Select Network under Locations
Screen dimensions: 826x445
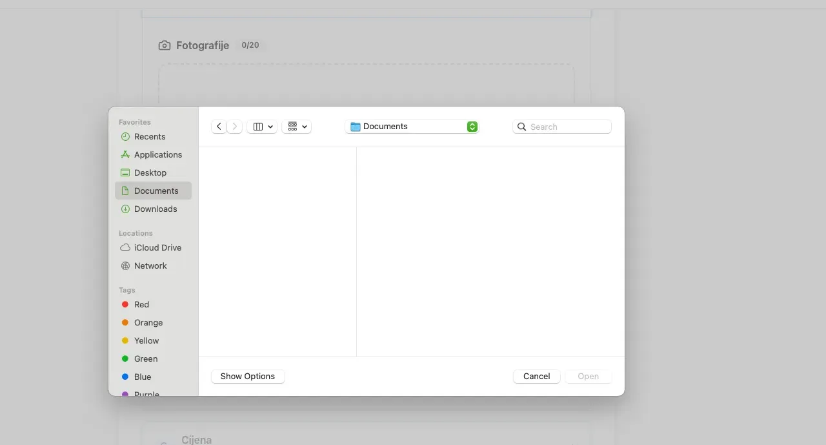150,266
